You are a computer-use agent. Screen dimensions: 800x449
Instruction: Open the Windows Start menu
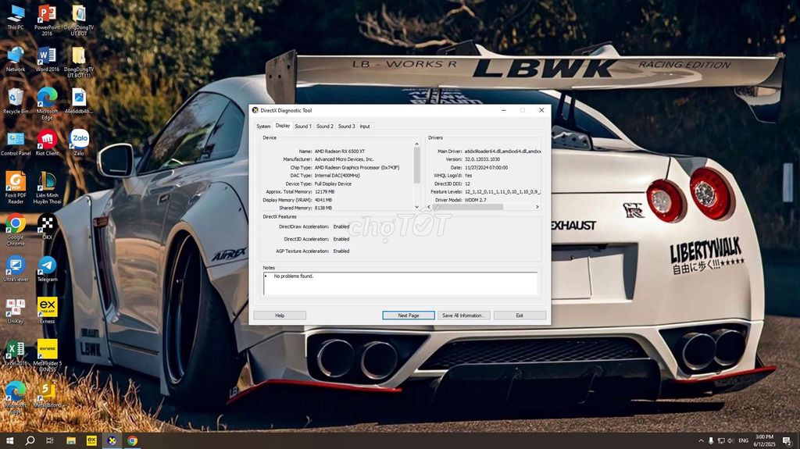9,440
